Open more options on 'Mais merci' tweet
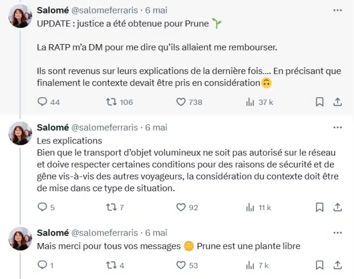The image size is (354, 279). click(x=337, y=233)
